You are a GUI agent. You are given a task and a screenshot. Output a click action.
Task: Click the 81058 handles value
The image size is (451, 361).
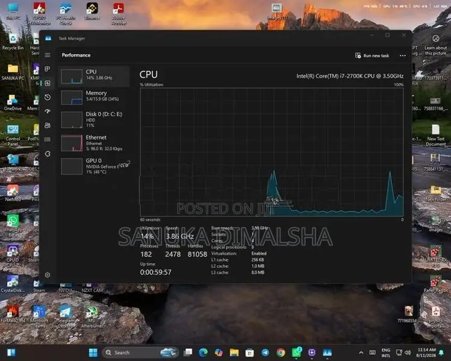pyautogui.click(x=198, y=254)
